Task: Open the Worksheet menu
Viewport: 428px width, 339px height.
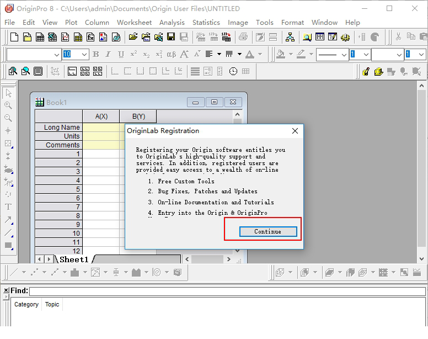Action: (x=134, y=23)
